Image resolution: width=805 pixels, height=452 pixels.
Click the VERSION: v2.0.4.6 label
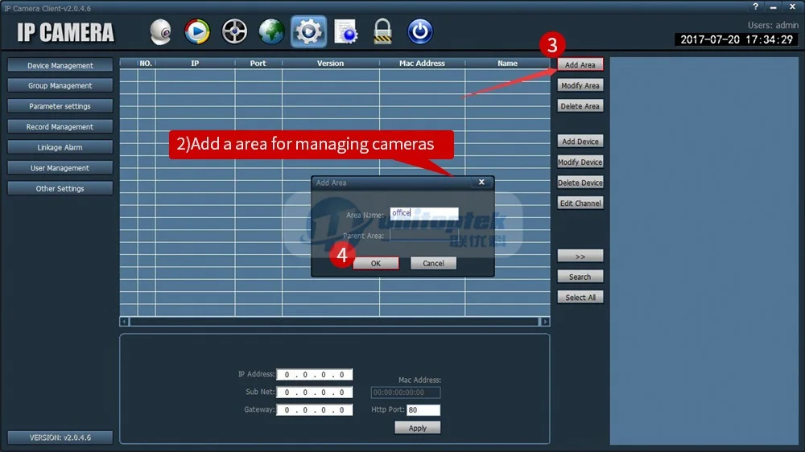pos(60,438)
